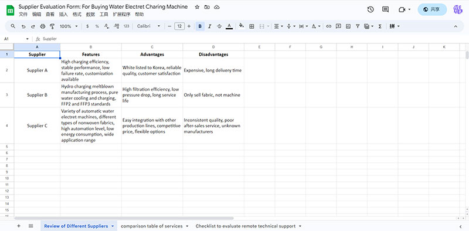Go to Sheets home via logo

pos(10,11)
